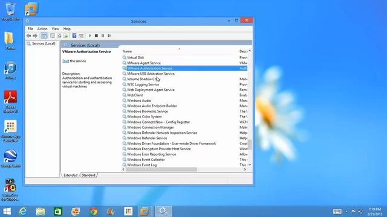Open the Action menu
The width and height of the screenshot is (387, 217).
[42, 29]
